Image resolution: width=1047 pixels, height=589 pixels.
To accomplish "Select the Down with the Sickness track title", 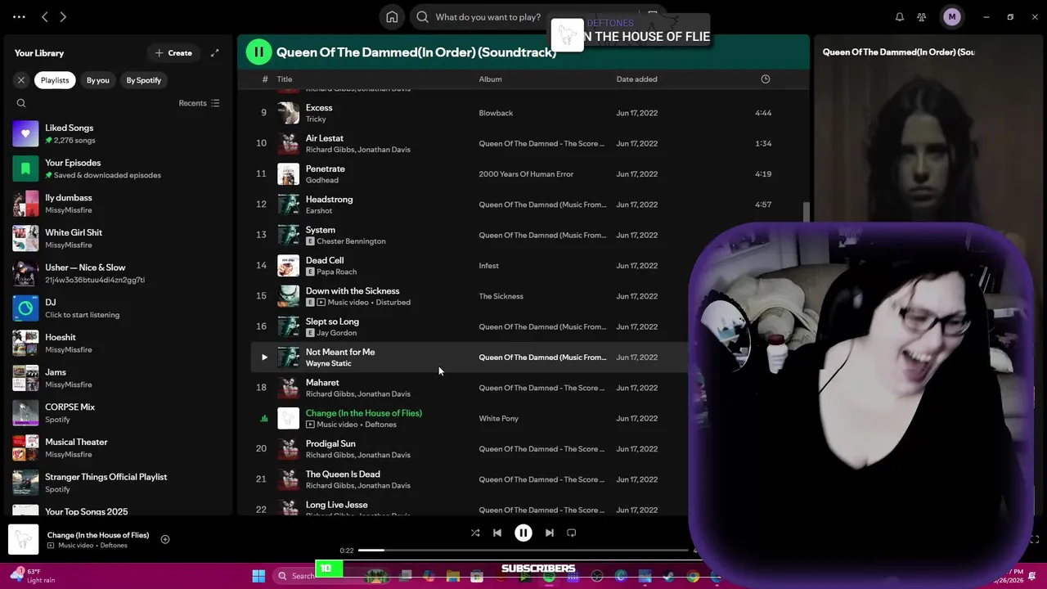I will click(x=353, y=291).
